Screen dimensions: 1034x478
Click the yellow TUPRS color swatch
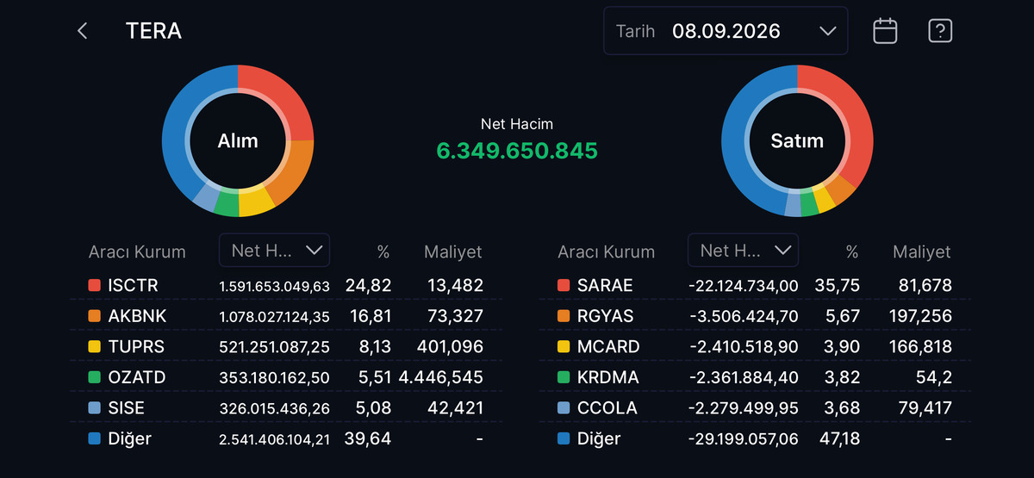click(x=95, y=346)
